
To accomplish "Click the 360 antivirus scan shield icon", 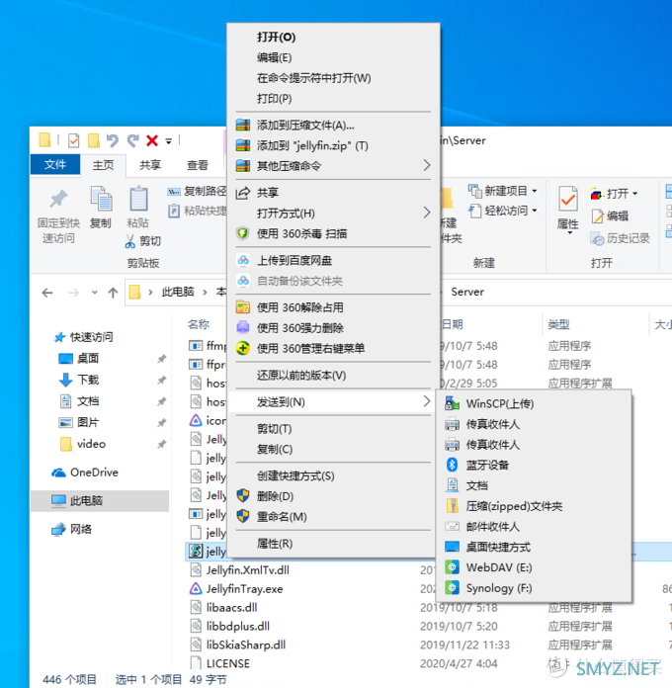I will point(243,233).
